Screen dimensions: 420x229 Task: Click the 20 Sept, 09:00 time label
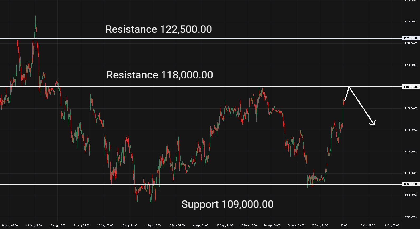(272, 225)
